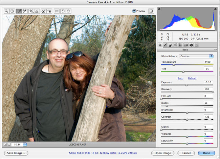Click the _DSC3457.NEF filename label
The height and width of the screenshot is (159, 220).
point(78,144)
